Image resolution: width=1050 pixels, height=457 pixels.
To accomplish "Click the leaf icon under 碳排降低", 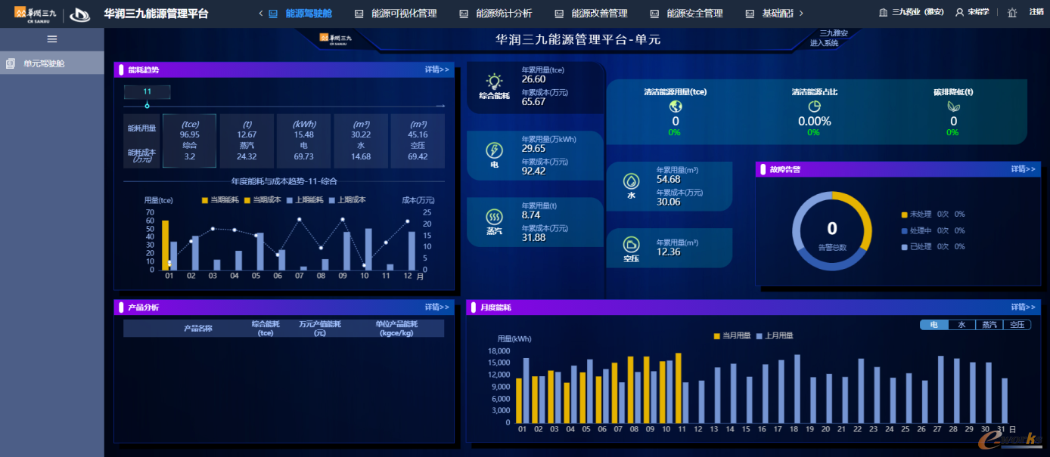I will pos(953,107).
